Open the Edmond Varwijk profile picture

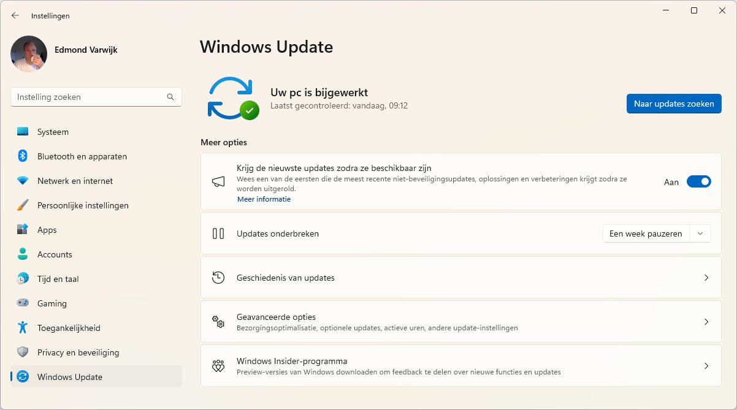[29, 54]
